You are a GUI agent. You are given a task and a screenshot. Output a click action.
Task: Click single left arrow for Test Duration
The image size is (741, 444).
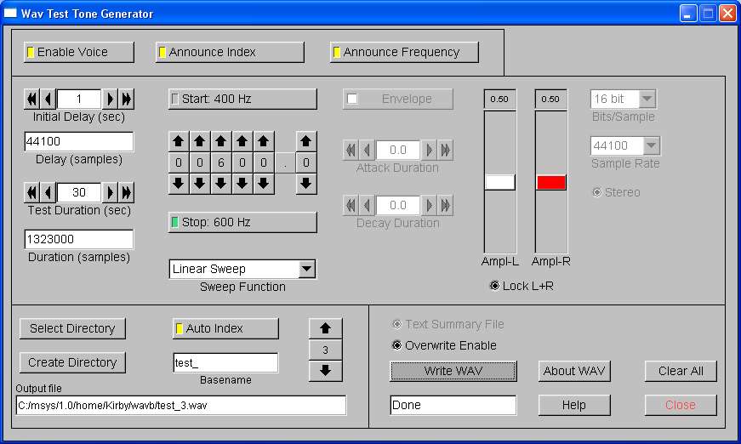point(48,192)
